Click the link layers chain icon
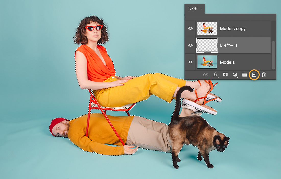Screen dimensions: 281x179 (206, 75)
